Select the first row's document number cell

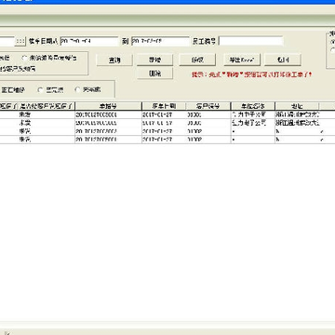coord(108,114)
